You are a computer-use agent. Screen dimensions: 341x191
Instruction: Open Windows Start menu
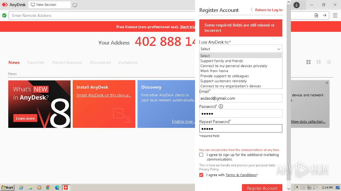(x=7, y=187)
